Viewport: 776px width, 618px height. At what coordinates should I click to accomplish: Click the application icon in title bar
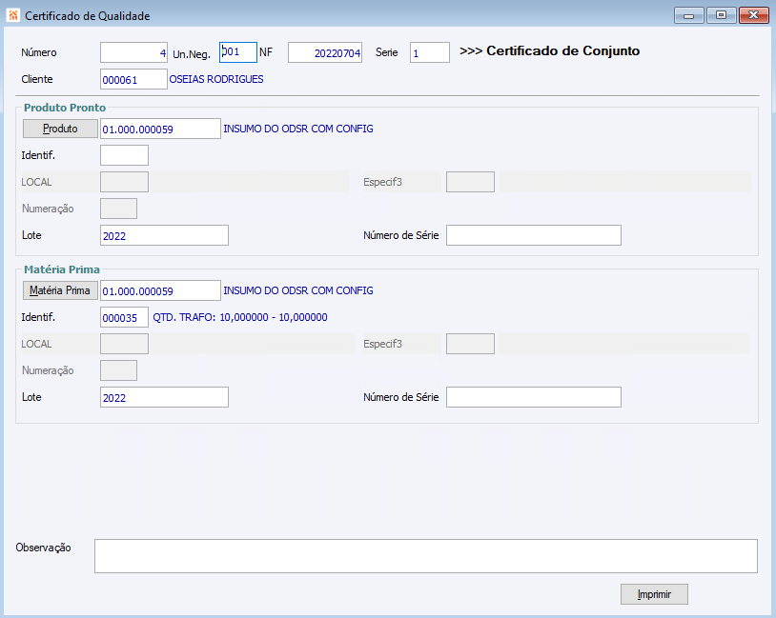12,16
